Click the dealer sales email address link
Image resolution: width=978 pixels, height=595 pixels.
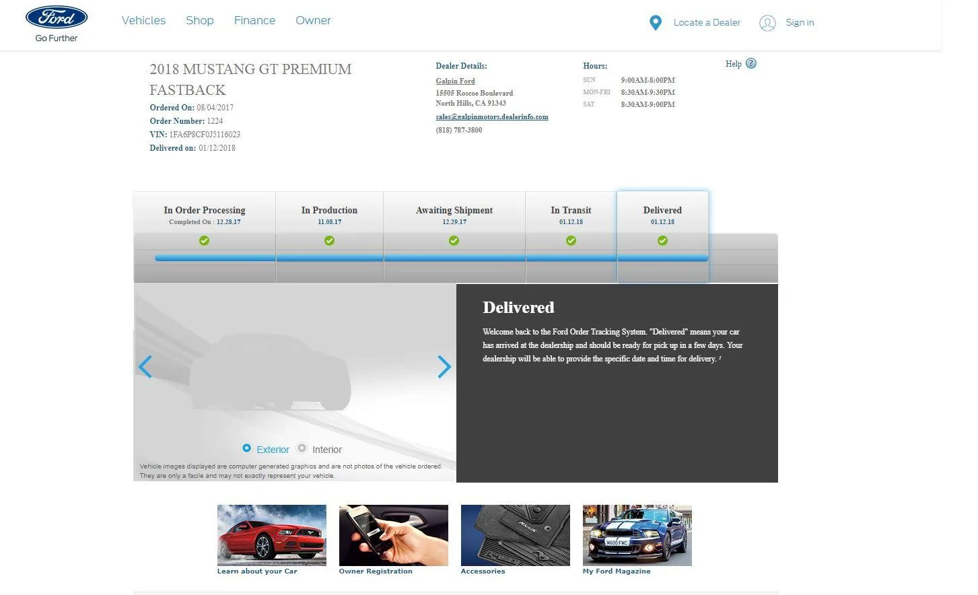(x=492, y=116)
